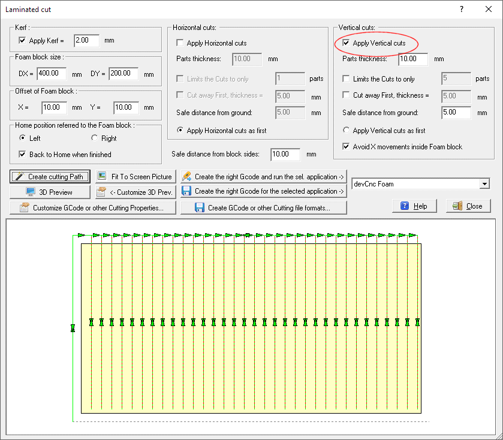
Task: Click the Safe distance from block sides field
Action: (284, 154)
